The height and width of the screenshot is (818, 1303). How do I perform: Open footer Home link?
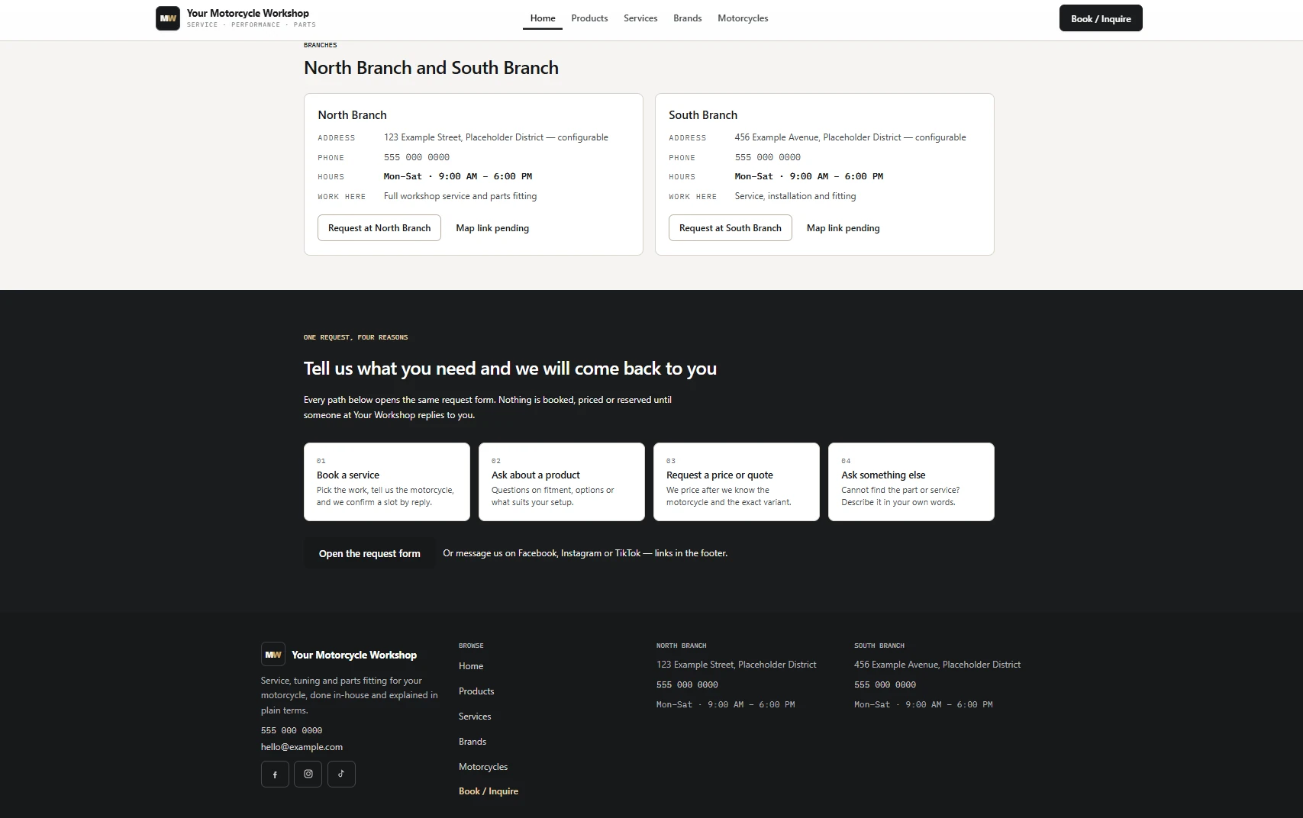coord(471,666)
